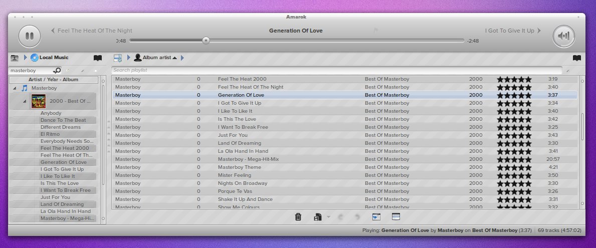Select Mister Feeling playlist row
The height and width of the screenshot is (248, 596).
click(345, 175)
